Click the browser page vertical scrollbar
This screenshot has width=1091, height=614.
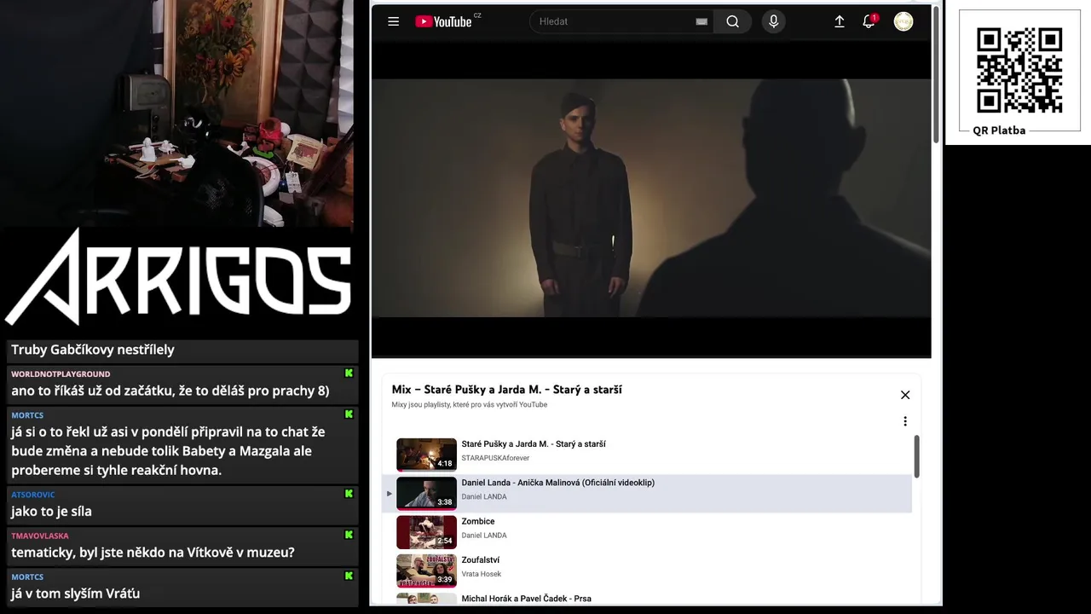936,75
